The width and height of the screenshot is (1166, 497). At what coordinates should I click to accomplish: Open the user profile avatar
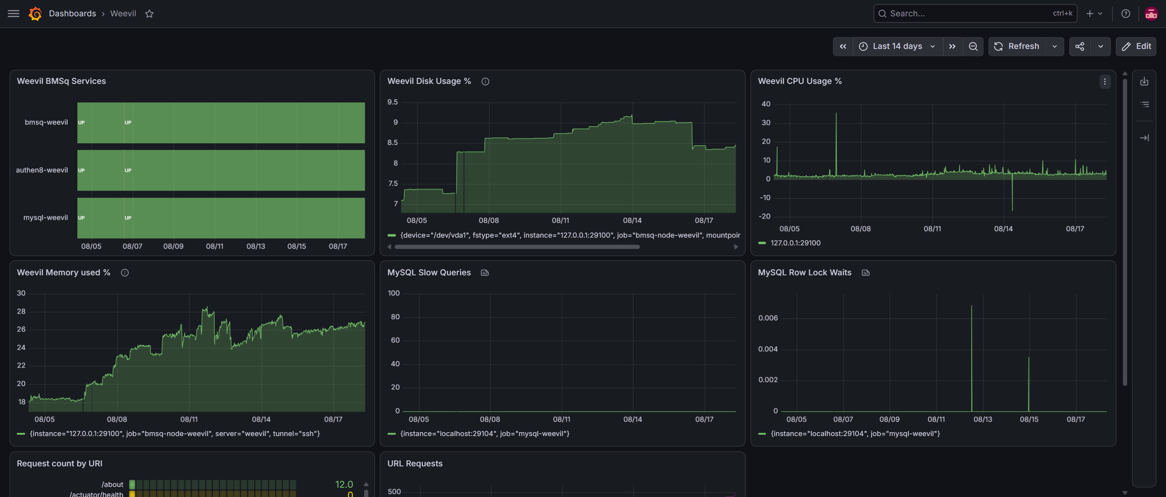point(1150,14)
